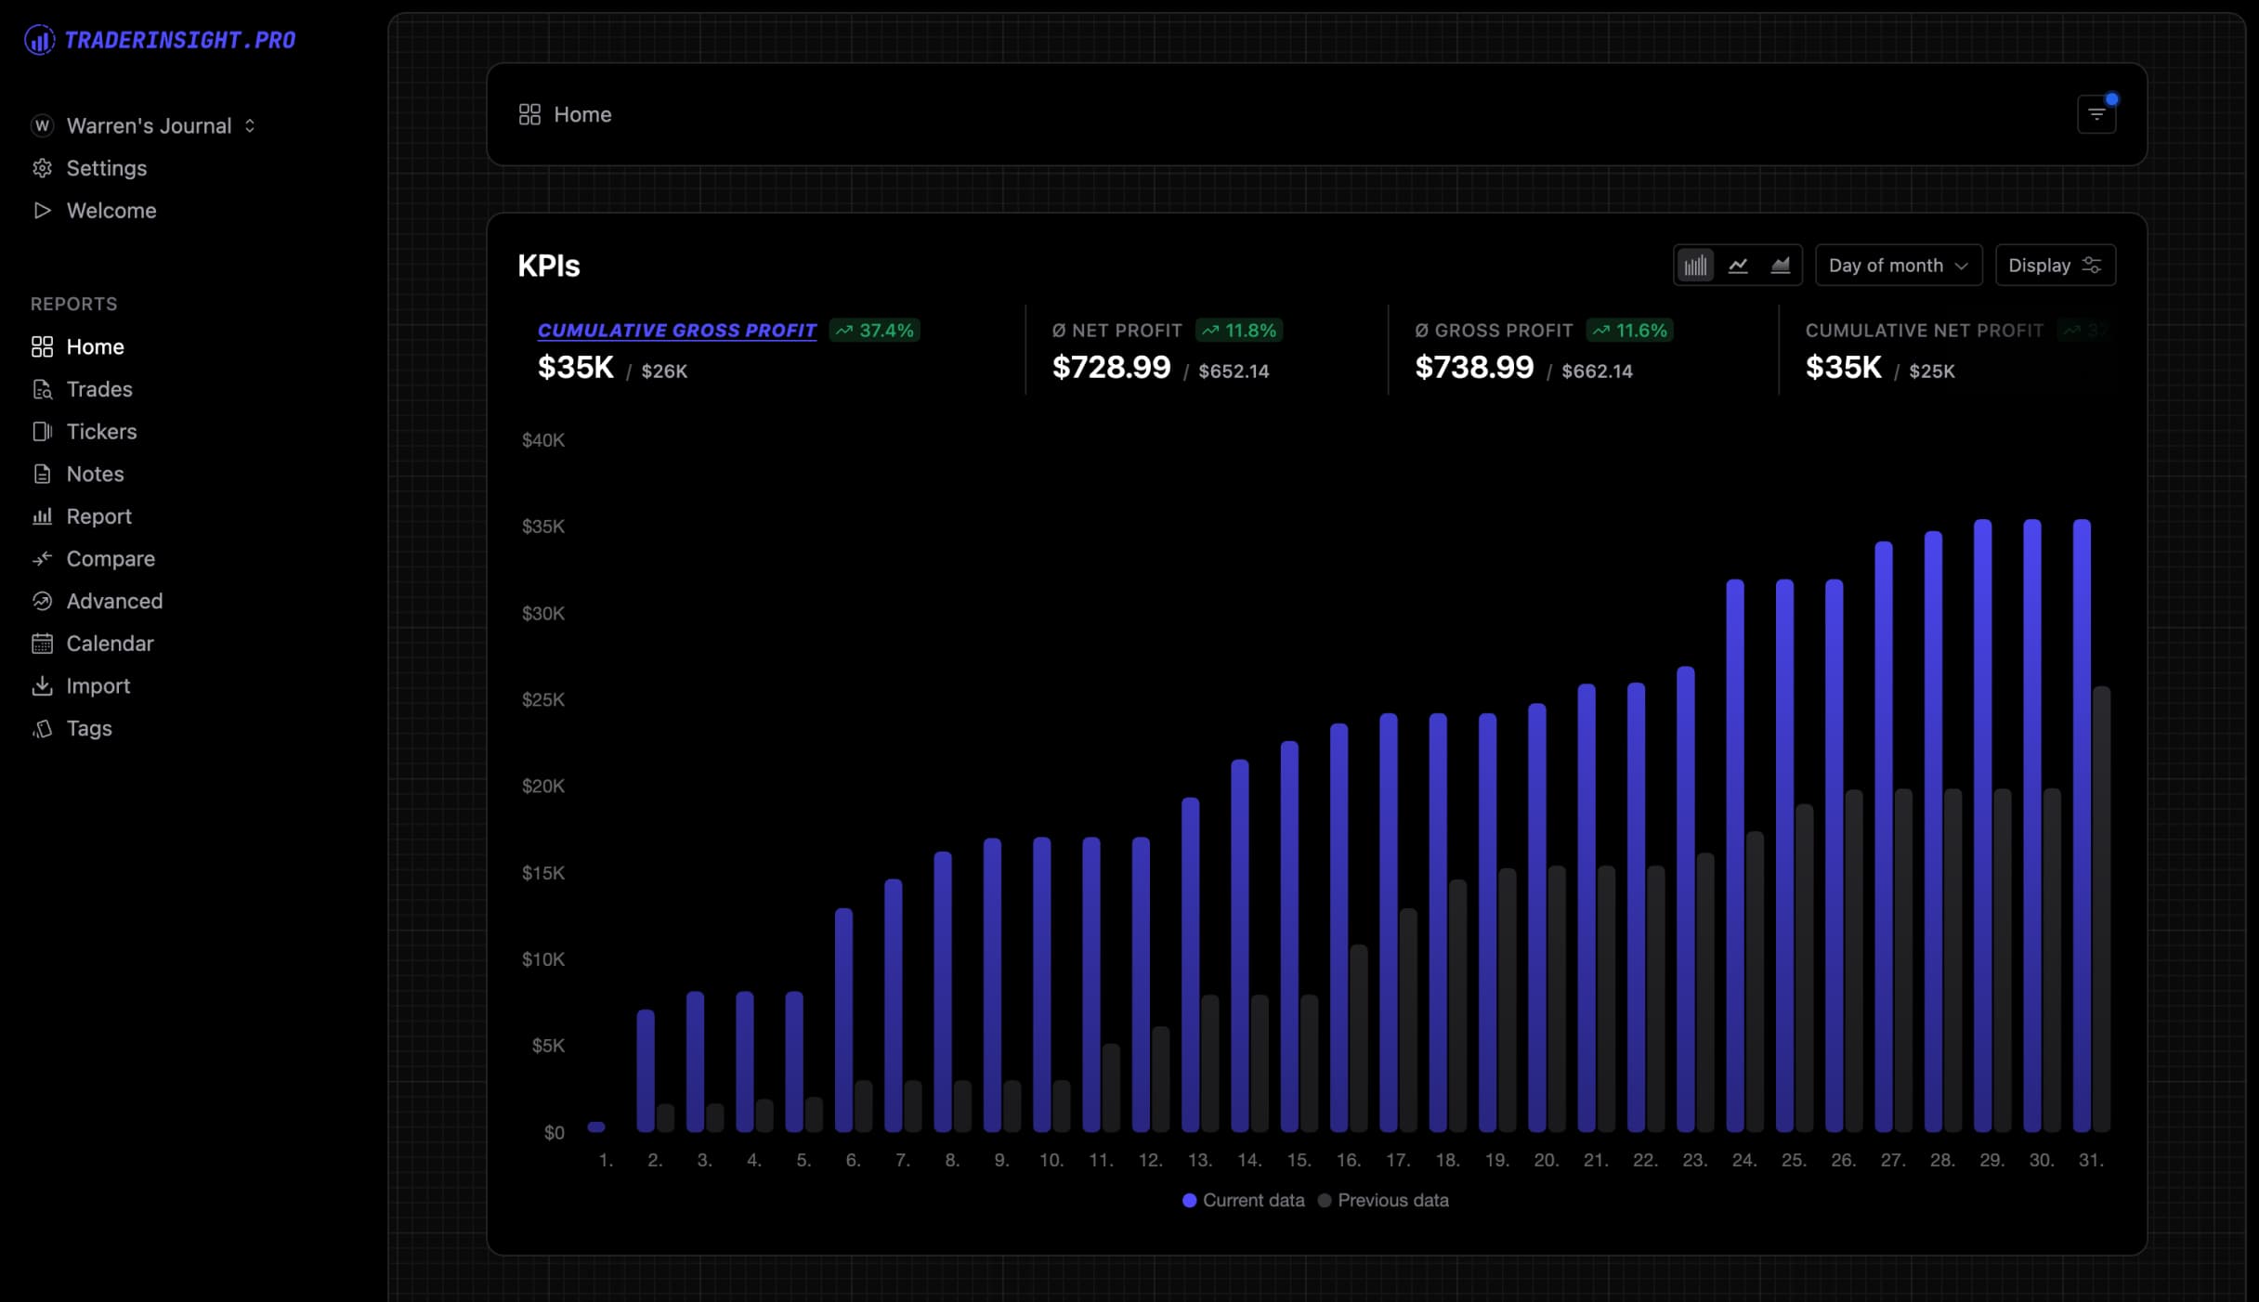This screenshot has height=1302, width=2259.
Task: Open Calendar from the sidebar
Action: 109,644
